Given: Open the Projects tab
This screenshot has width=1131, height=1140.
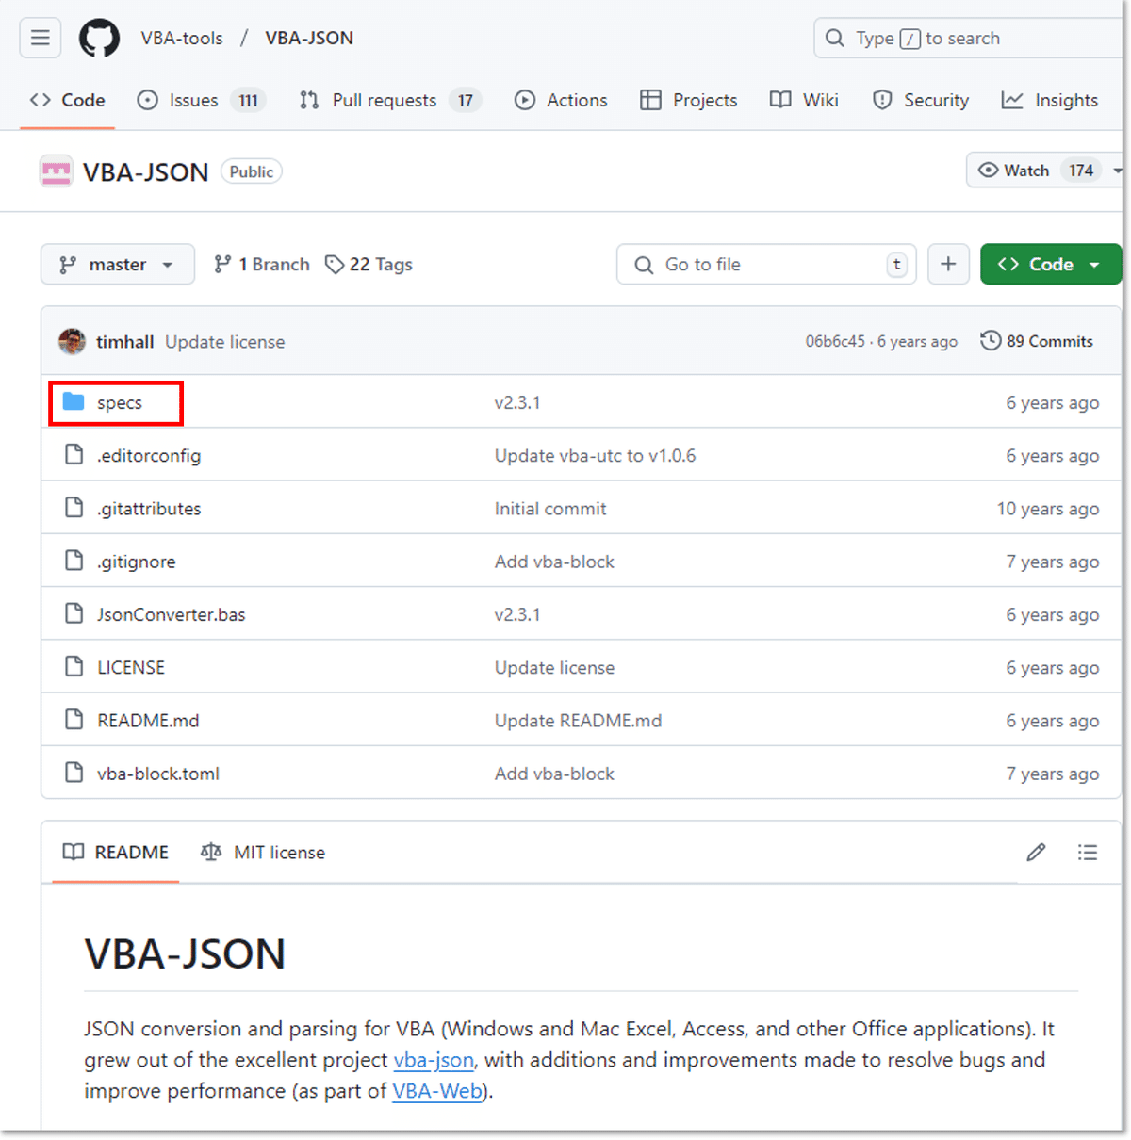Looking at the screenshot, I should point(689,100).
